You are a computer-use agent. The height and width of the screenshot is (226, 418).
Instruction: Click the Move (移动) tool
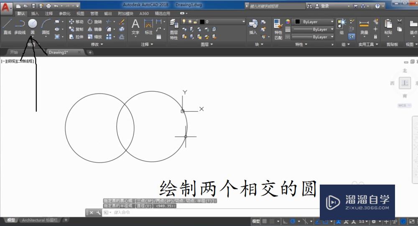pos(76,22)
